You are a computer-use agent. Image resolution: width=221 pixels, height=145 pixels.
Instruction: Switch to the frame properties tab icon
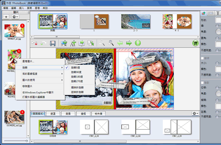coord(211,13)
